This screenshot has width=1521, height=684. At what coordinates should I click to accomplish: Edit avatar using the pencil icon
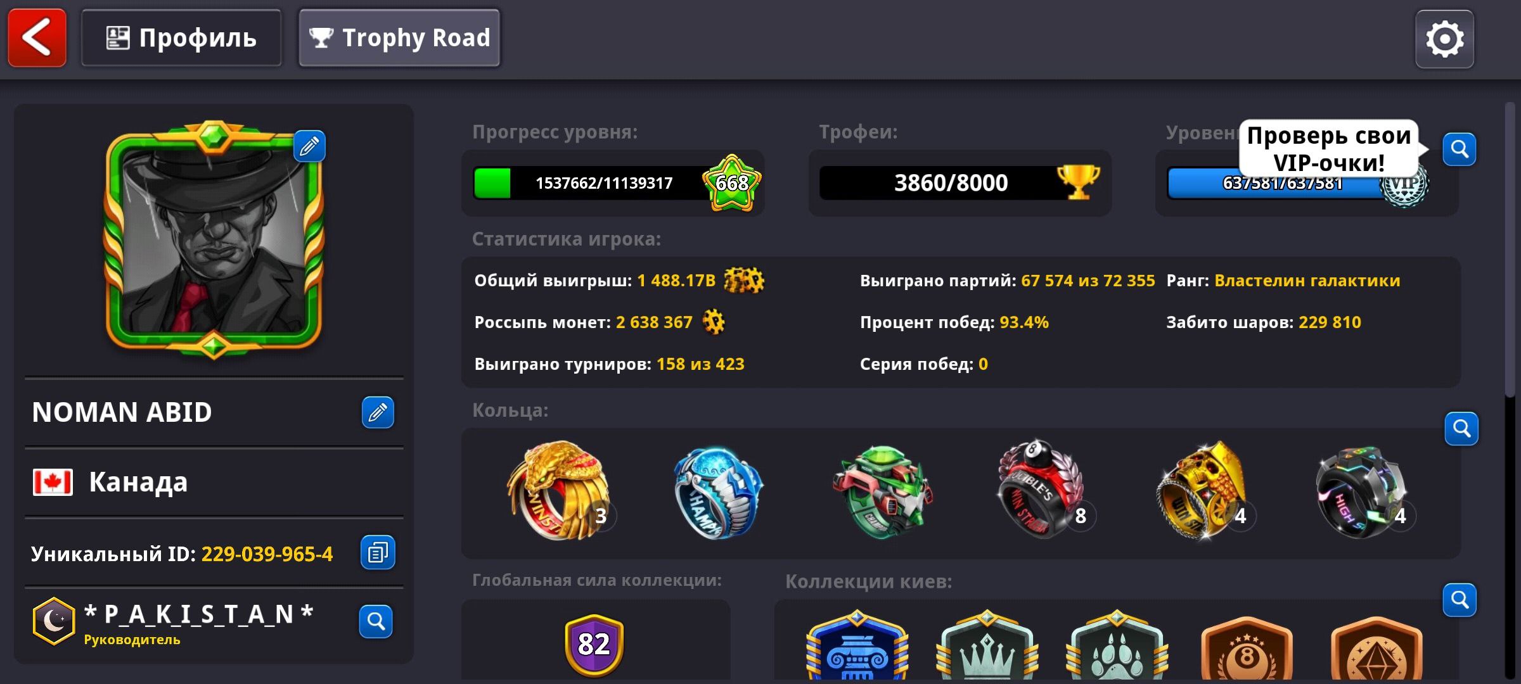pyautogui.click(x=309, y=146)
